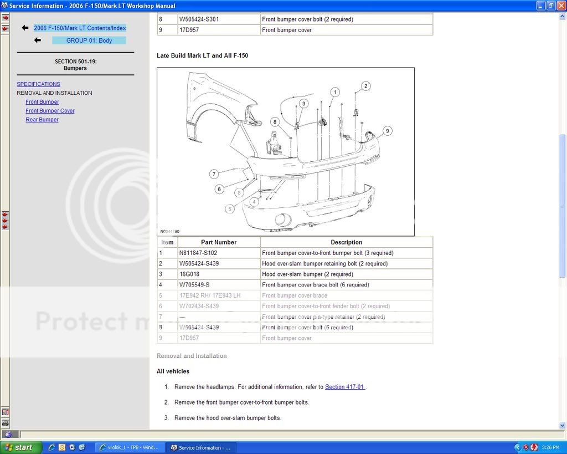Click the Service Information icon in the title bar
The height and width of the screenshot is (454, 567).
5,6
